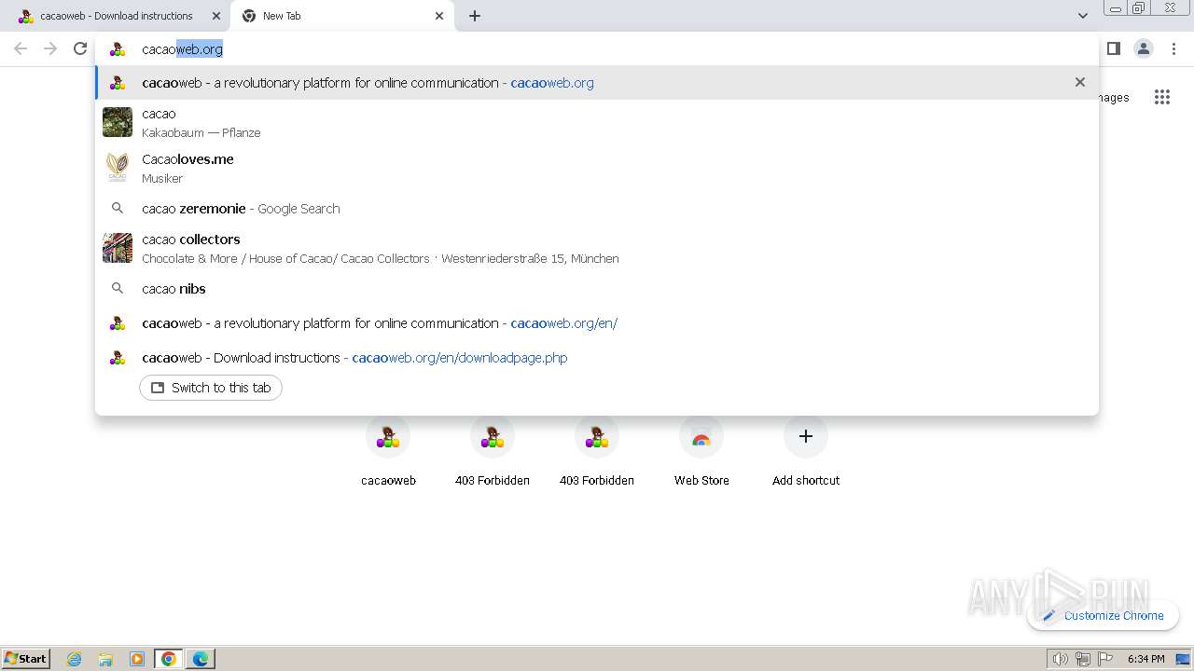Click the Add shortcut plus tile

point(806,453)
